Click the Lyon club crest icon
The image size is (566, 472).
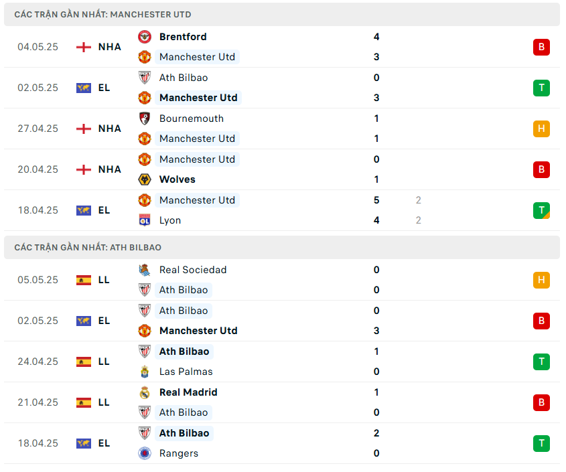pos(145,220)
